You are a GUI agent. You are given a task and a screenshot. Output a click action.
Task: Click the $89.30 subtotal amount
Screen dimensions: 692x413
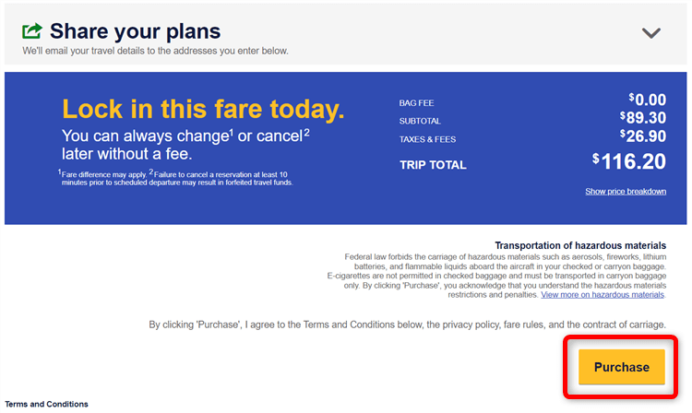click(642, 118)
